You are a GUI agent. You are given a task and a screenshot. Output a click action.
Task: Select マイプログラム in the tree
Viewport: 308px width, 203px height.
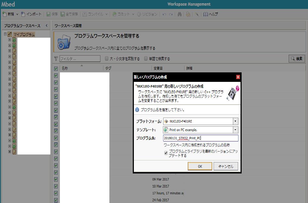coord(24,34)
